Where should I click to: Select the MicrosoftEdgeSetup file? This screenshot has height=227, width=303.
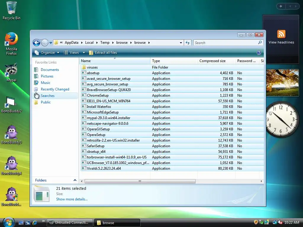tap(172, 112)
